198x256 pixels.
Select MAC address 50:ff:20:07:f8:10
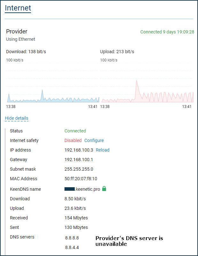pyautogui.click(x=81, y=179)
